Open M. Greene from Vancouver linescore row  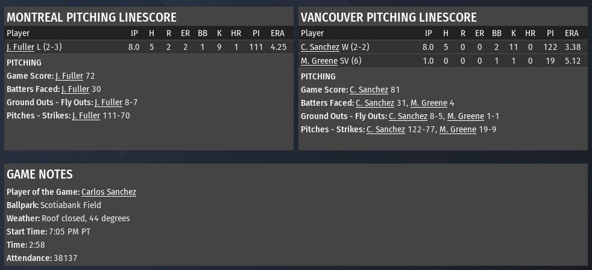tap(319, 60)
